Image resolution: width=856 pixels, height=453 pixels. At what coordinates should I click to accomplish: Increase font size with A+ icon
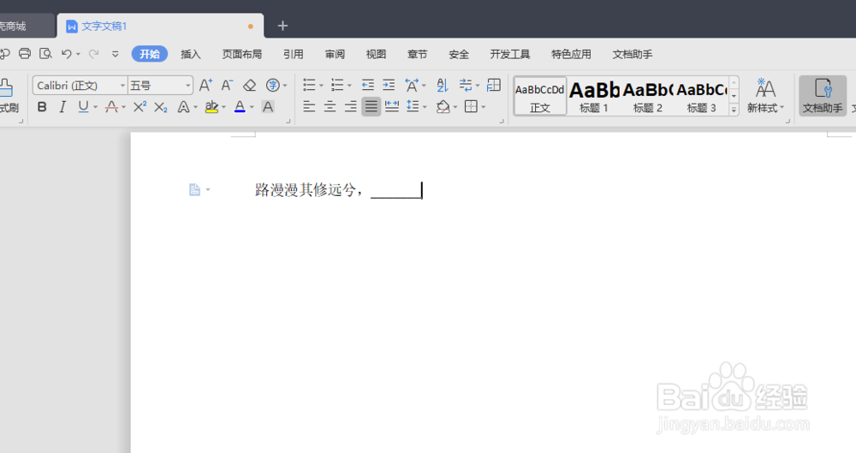coord(205,86)
